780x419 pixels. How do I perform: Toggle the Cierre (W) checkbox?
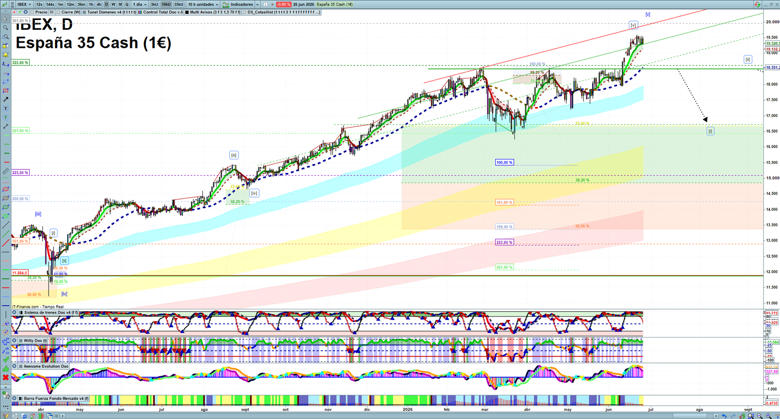click(58, 12)
